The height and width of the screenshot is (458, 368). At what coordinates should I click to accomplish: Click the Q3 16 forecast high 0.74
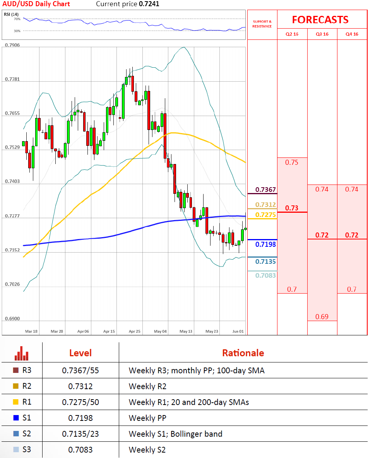pos(322,189)
